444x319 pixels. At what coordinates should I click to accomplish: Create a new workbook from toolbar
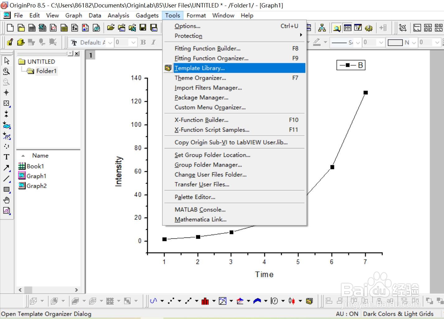click(x=32, y=28)
